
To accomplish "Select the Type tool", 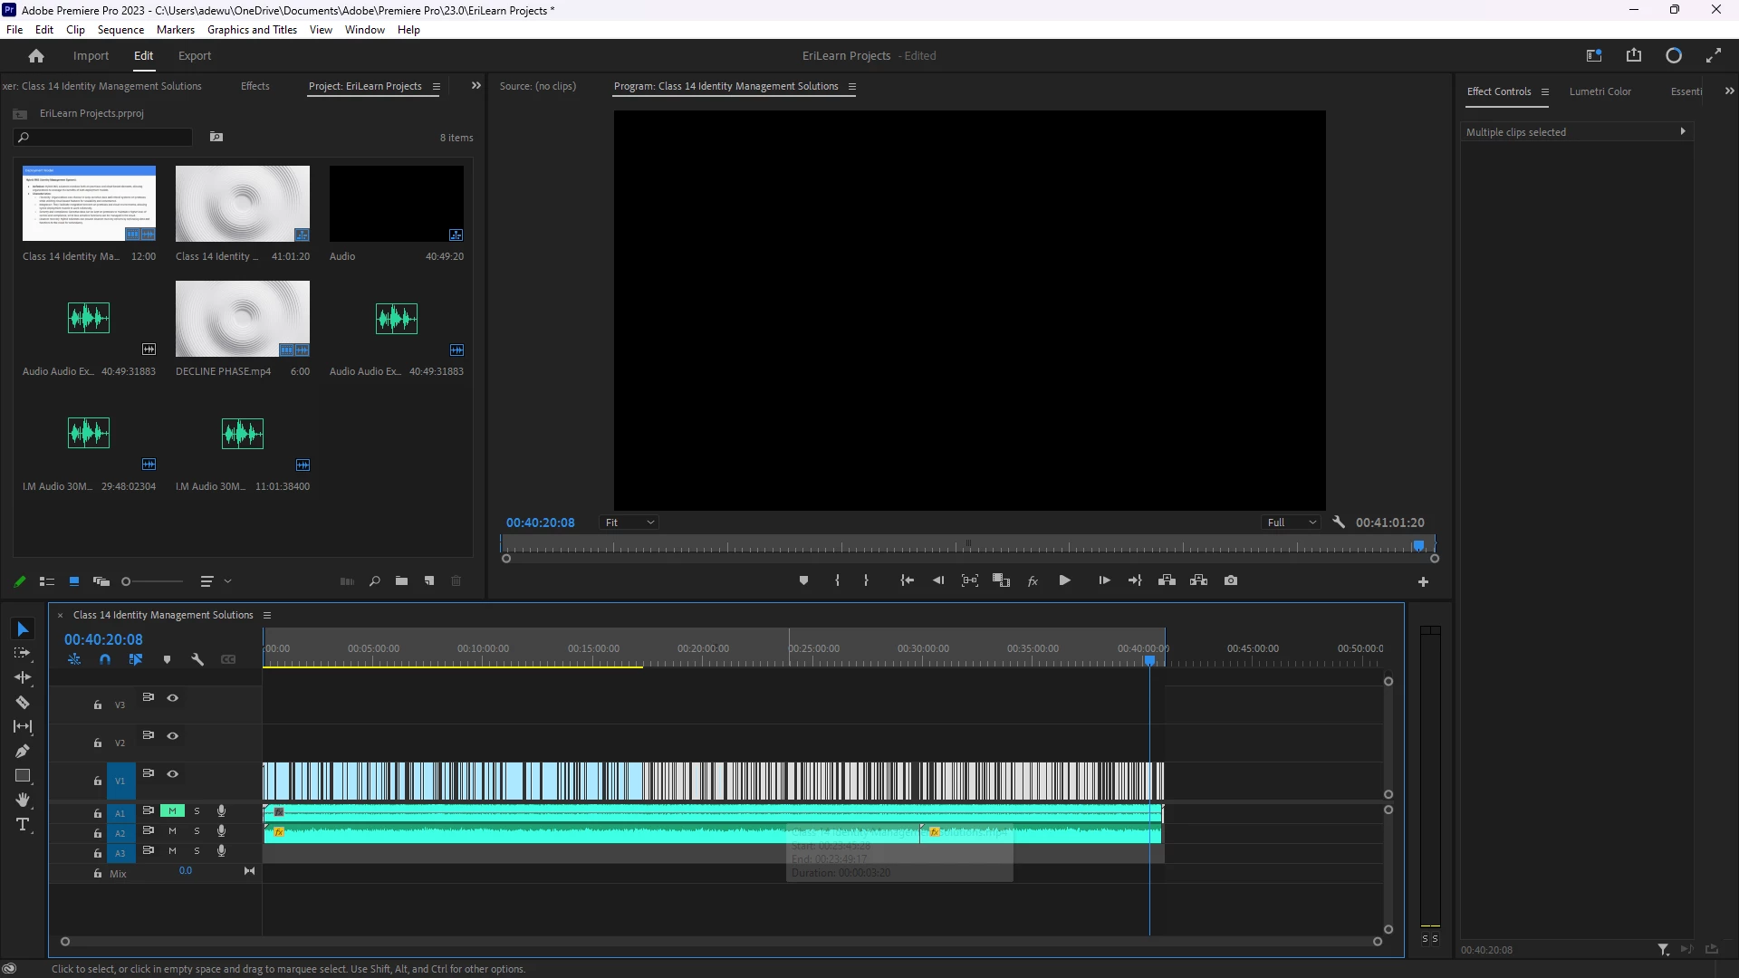I will pos(23,825).
